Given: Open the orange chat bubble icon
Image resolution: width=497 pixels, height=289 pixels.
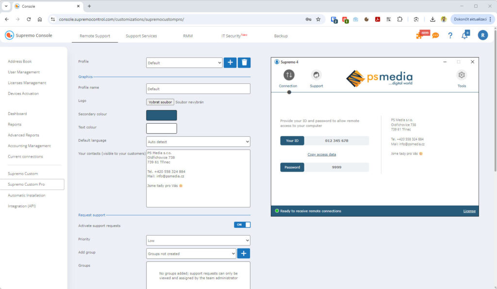Looking at the screenshot, I should [x=435, y=35].
